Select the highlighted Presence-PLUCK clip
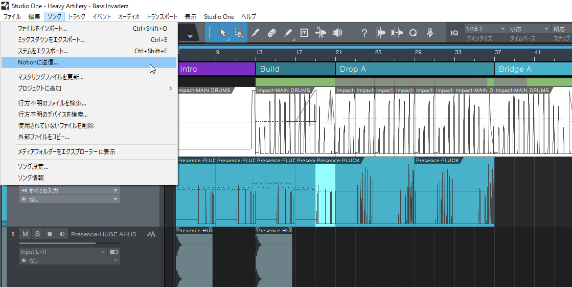The width and height of the screenshot is (572, 287). [x=326, y=192]
